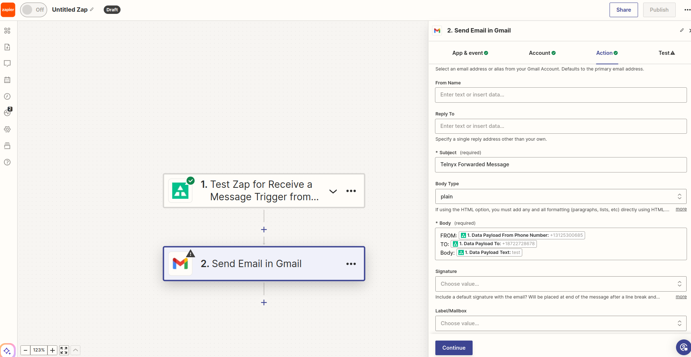Open the history clock sidebar icon

coord(7,96)
